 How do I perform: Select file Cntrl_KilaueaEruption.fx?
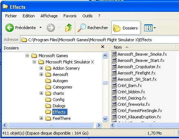tap(139, 117)
